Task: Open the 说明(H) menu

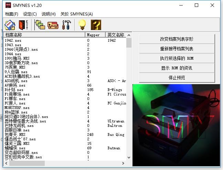Action: click(49, 14)
